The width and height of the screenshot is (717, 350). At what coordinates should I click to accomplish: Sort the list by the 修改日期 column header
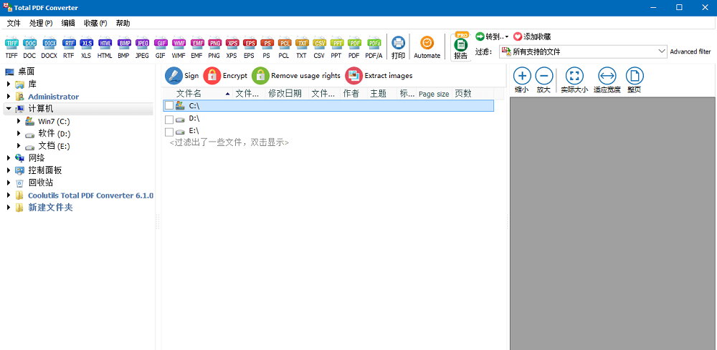285,94
